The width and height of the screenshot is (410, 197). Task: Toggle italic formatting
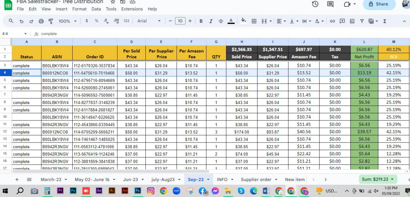211,21
